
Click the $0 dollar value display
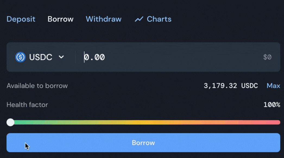[267, 57]
